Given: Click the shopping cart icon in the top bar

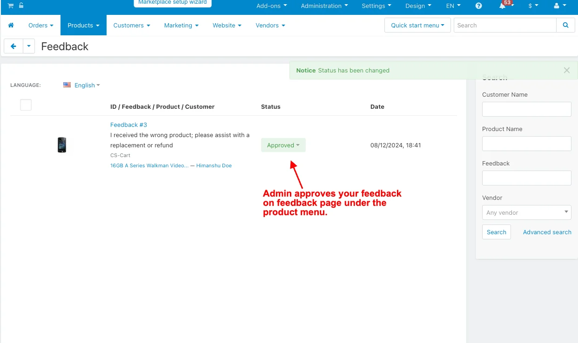Looking at the screenshot, I should tap(10, 6).
